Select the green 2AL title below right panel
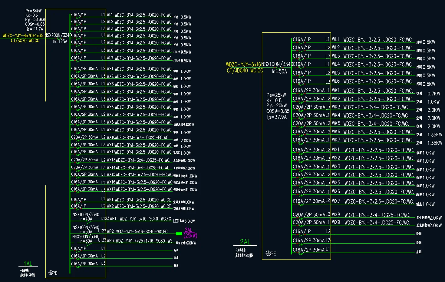The height and width of the screenshot is (282, 445). pos(245,242)
